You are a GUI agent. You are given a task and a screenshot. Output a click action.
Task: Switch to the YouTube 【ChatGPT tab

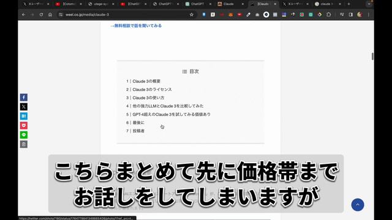point(134,4)
